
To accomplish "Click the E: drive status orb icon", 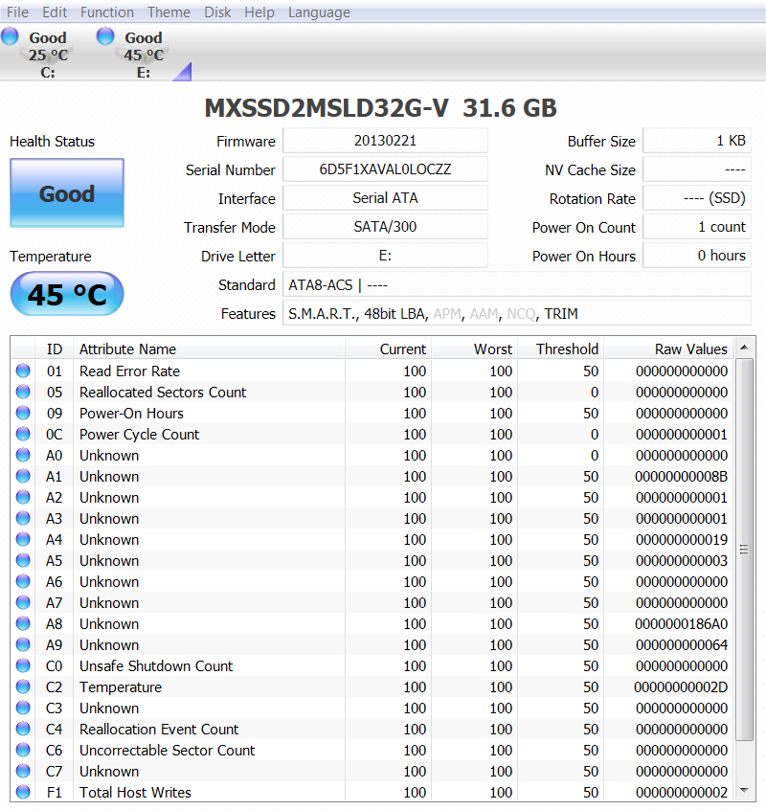I will tap(105, 36).
